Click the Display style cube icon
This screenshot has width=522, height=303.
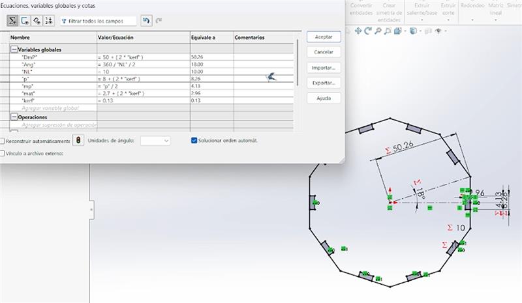(x=413, y=31)
